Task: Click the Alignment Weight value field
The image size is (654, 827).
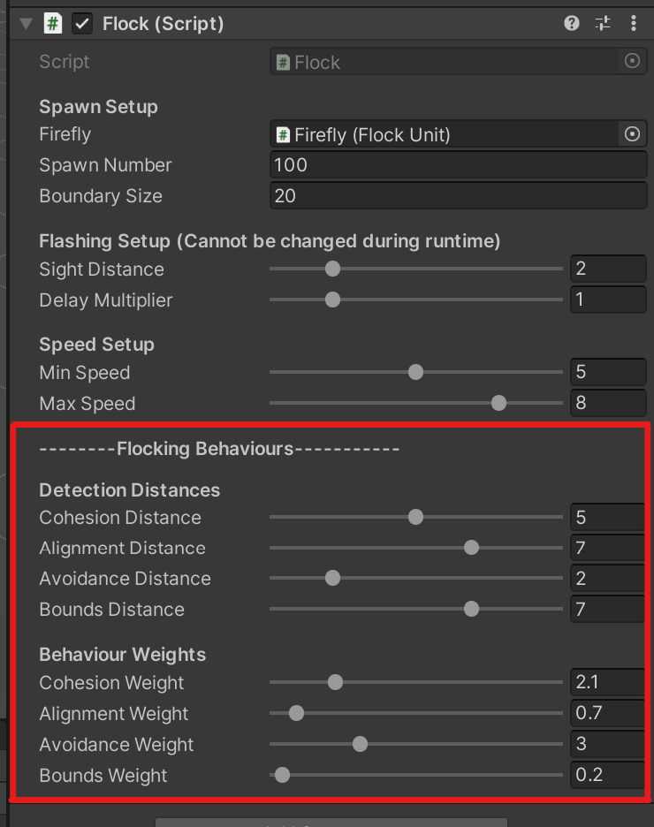Action: click(x=608, y=713)
